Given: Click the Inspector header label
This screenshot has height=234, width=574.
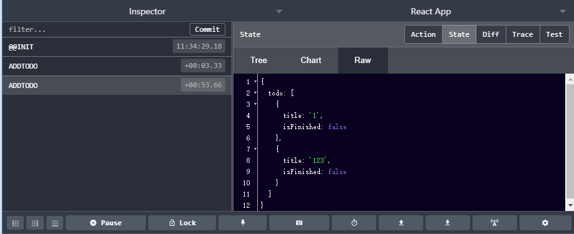Looking at the screenshot, I should click(147, 11).
